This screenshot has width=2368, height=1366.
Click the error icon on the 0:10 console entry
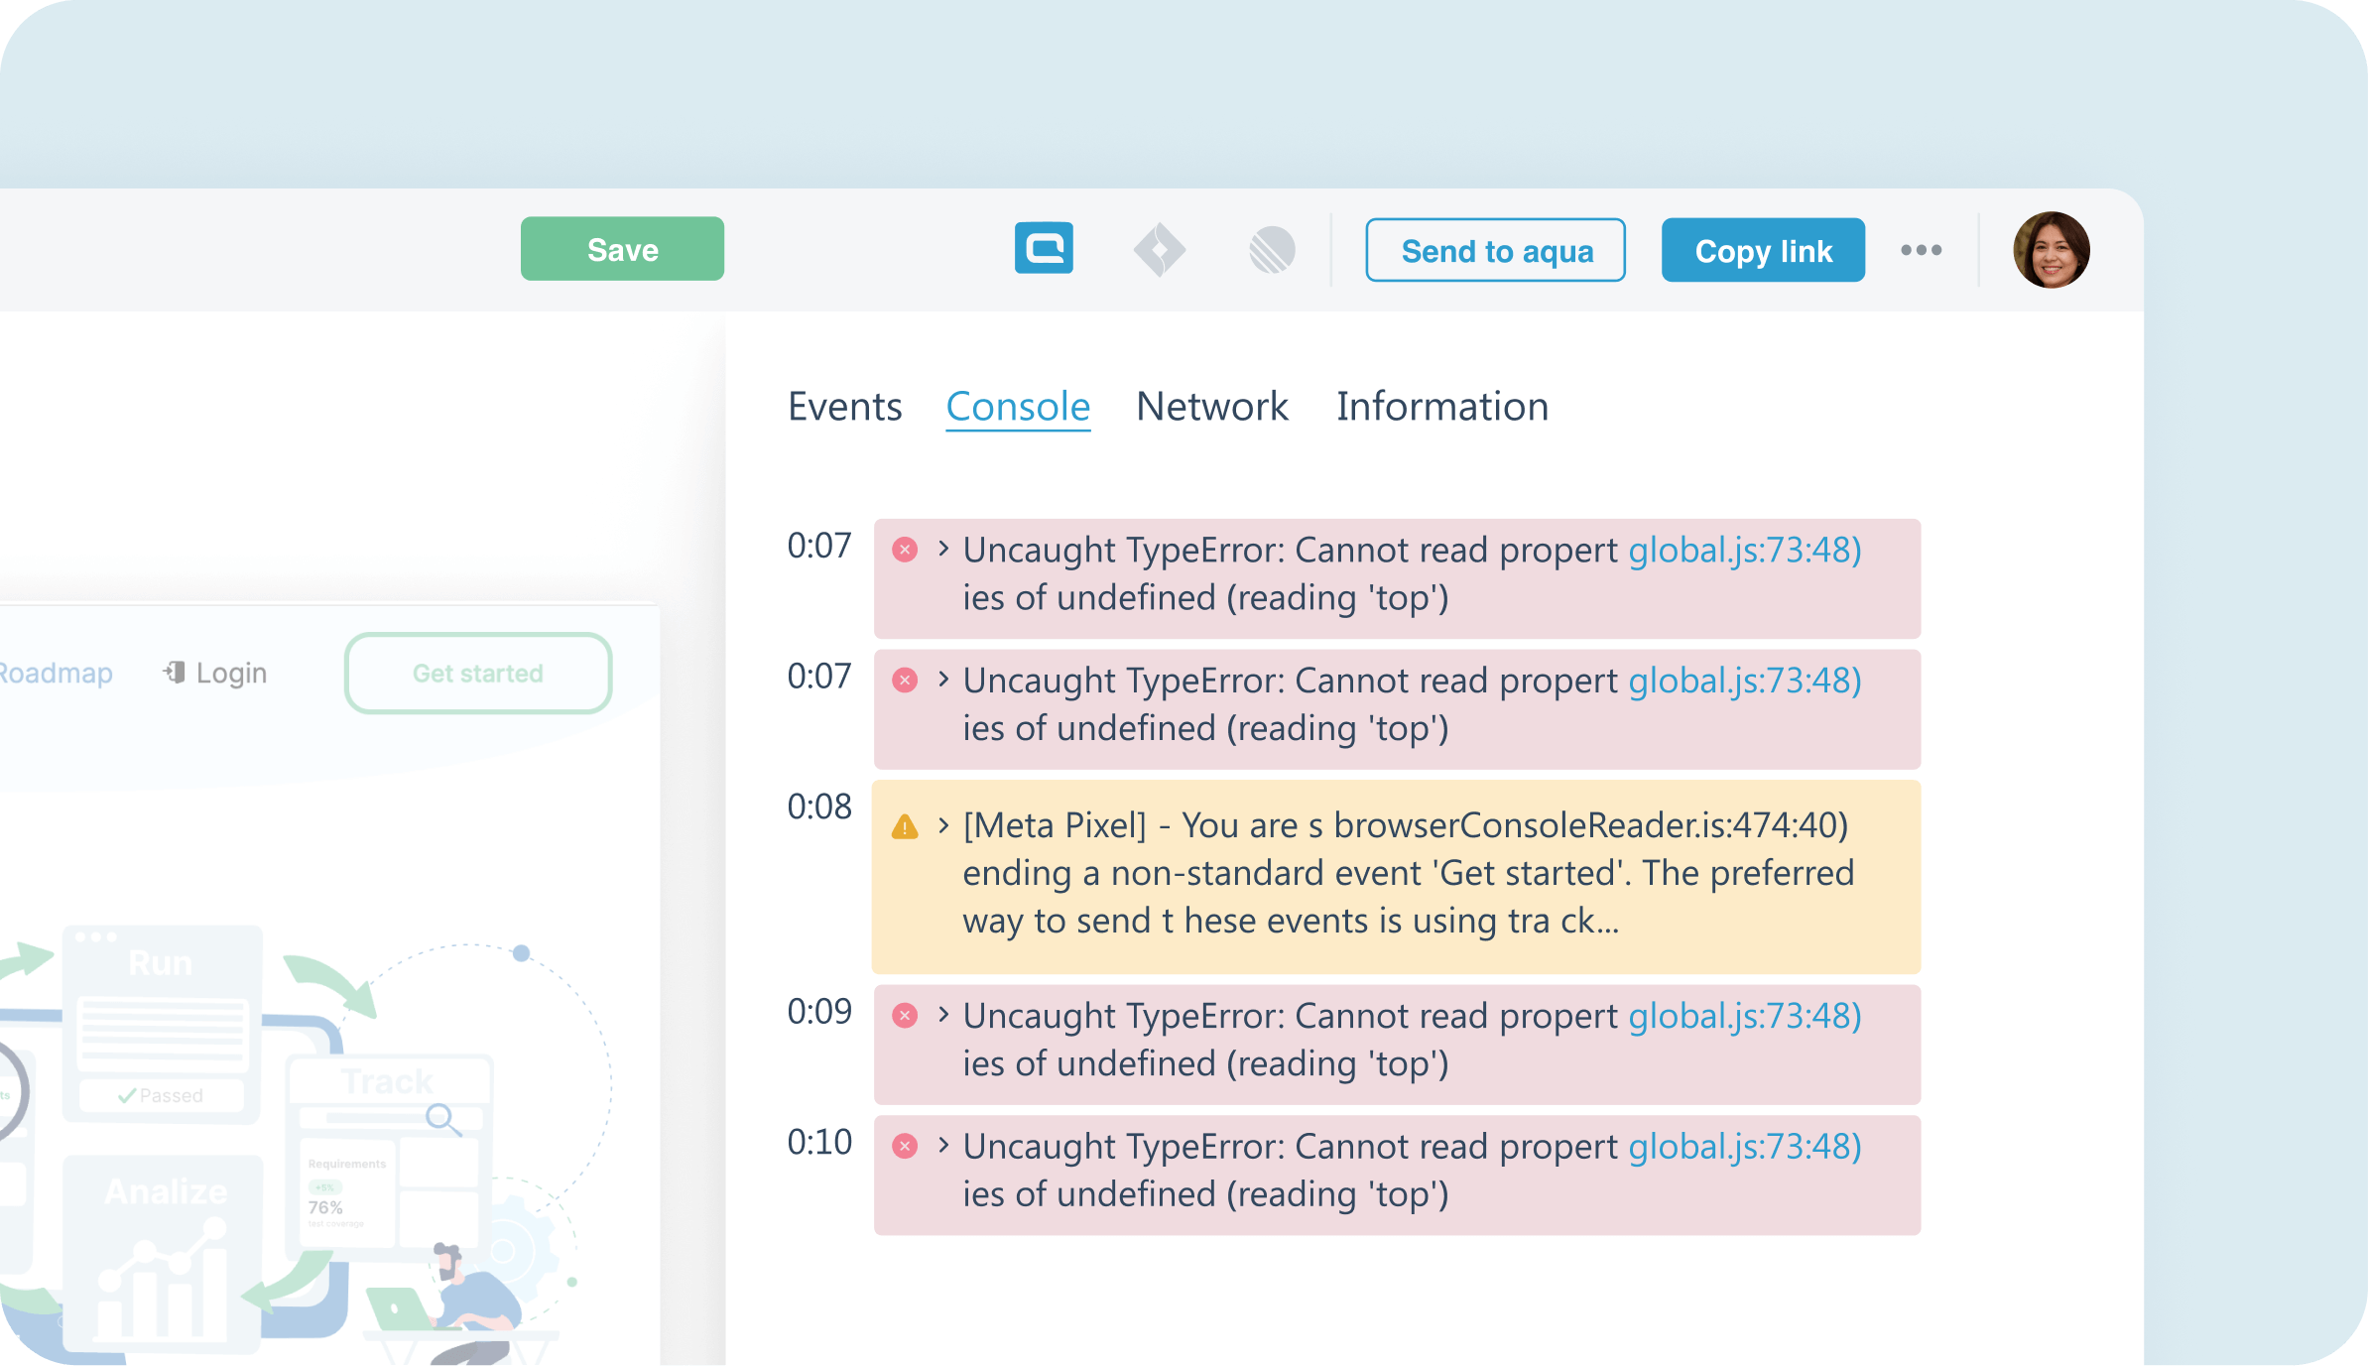[x=904, y=1147]
